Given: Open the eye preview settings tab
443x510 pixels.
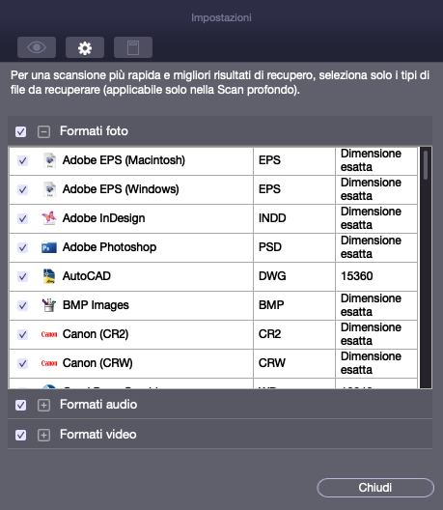Looking at the screenshot, I should (37, 47).
